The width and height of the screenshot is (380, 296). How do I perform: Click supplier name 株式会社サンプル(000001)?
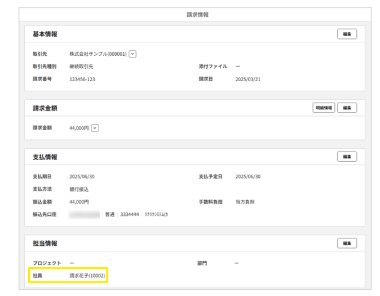coord(98,54)
